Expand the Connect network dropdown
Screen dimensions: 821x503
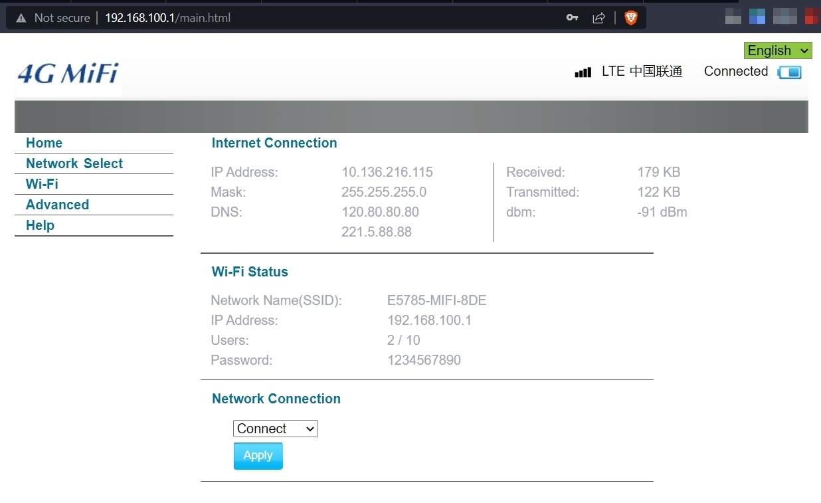click(x=275, y=429)
